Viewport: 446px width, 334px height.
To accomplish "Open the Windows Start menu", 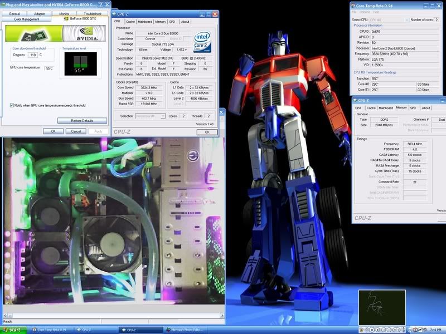I will pyautogui.click(x=13, y=330).
